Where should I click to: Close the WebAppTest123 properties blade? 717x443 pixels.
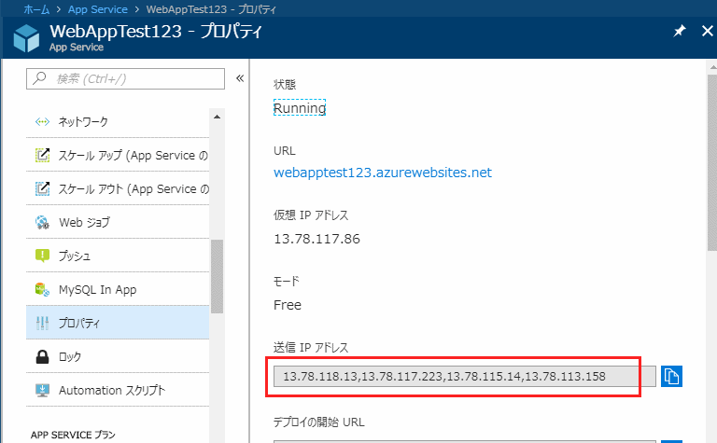pos(707,31)
